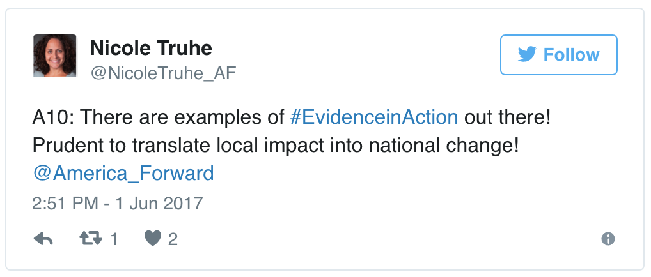Screen dimensions: 651x277
Task: Click the "out there!" text after the hashtag
Action: tap(507, 118)
